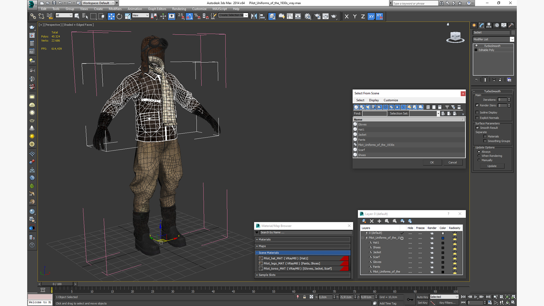Image resolution: width=544 pixels, height=306 pixels.
Task: Open the View reference coordinate dropdown
Action: coord(141,15)
